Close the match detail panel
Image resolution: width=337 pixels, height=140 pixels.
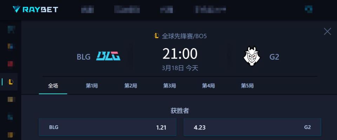pos(327,32)
